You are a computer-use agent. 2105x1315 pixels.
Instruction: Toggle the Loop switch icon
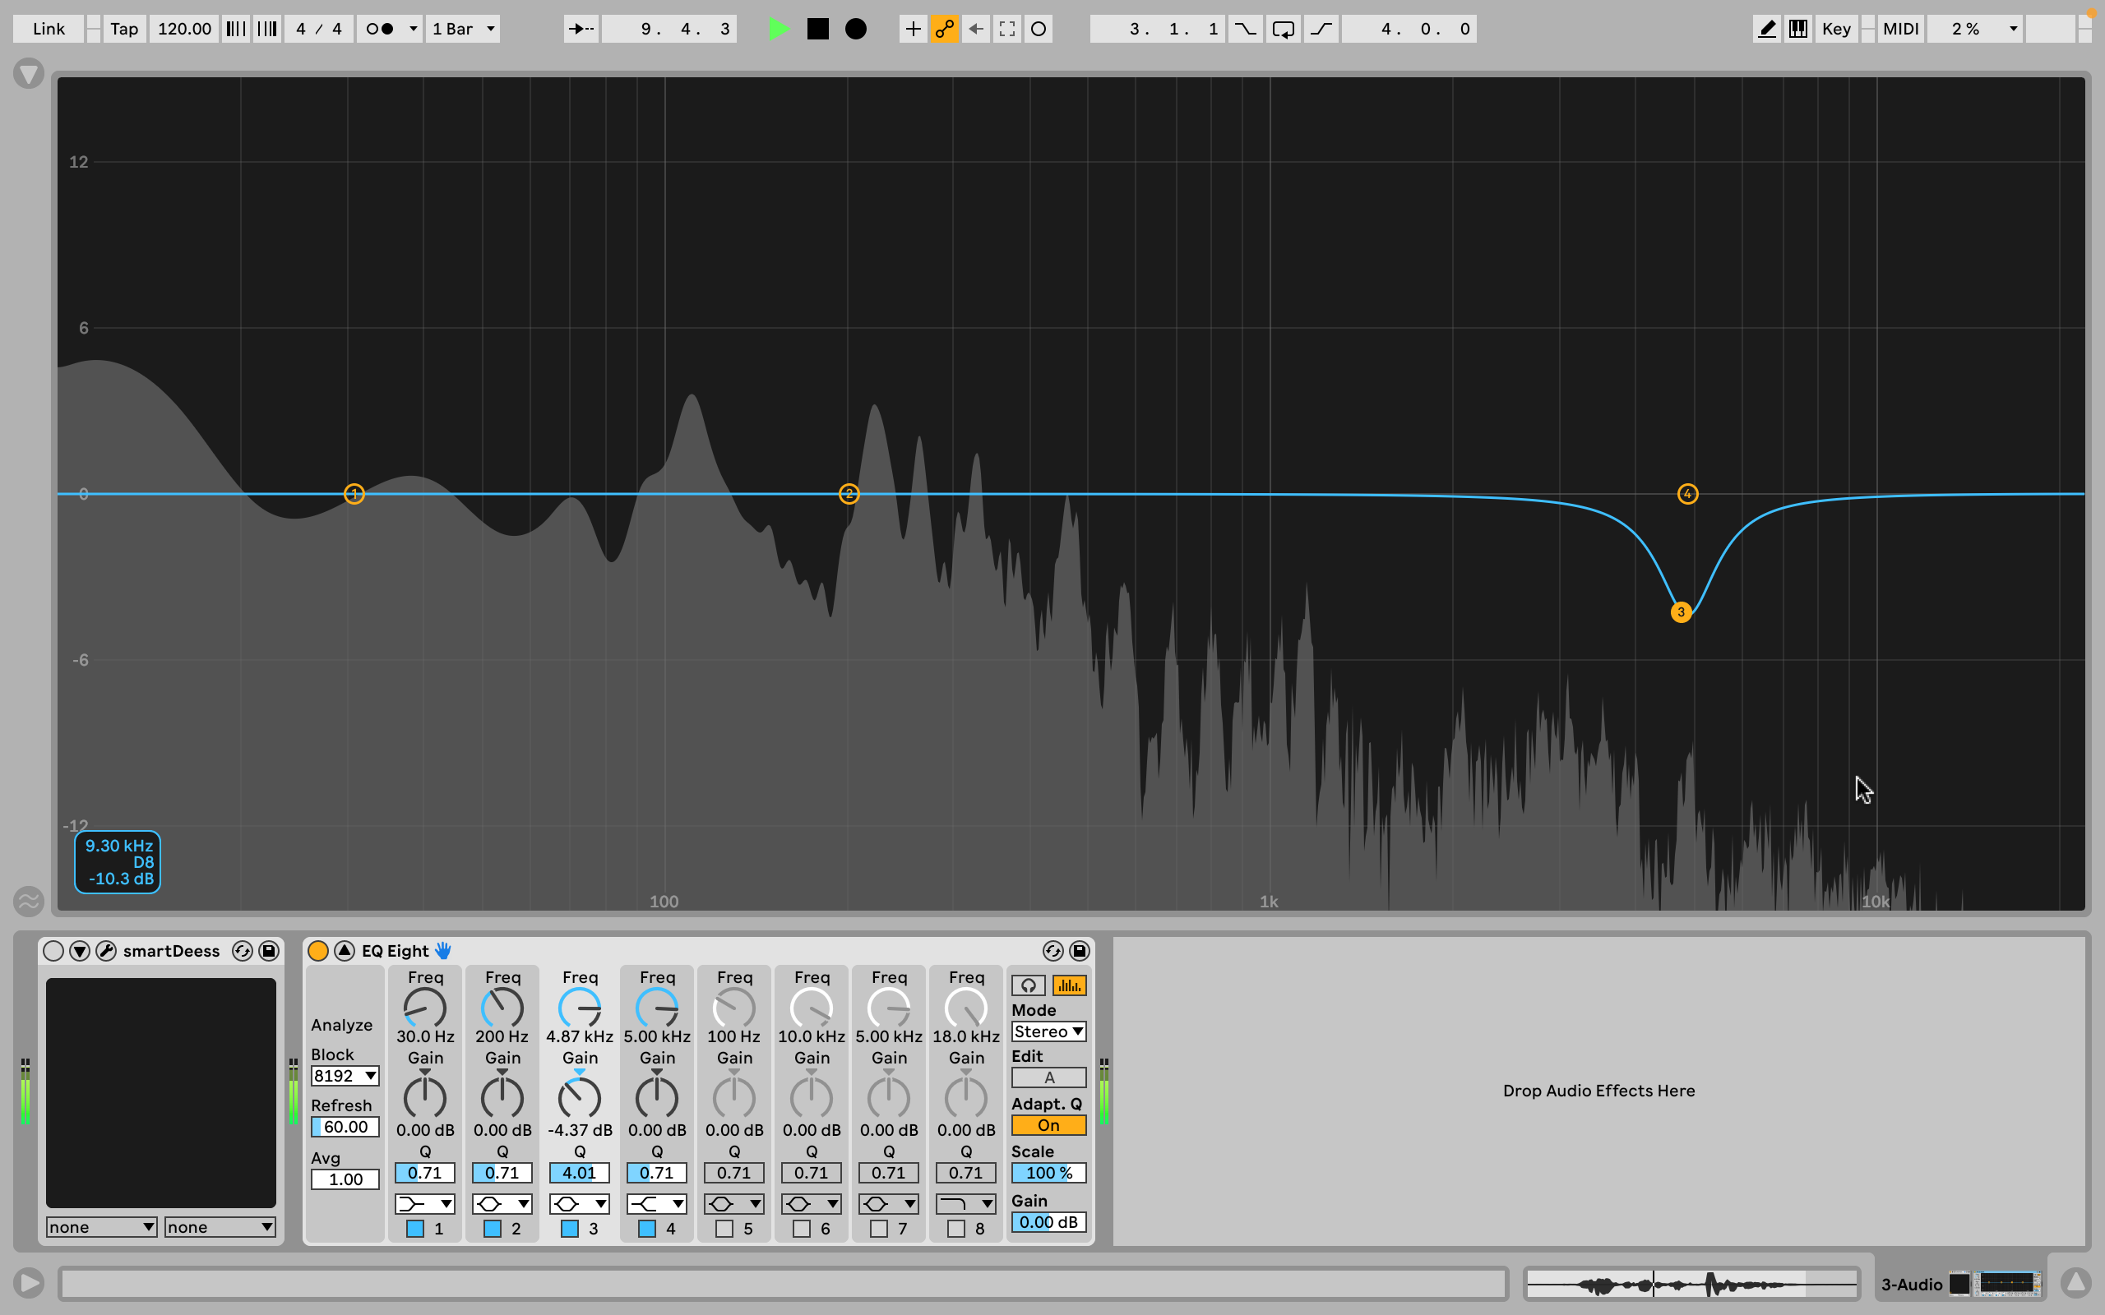click(x=1283, y=29)
